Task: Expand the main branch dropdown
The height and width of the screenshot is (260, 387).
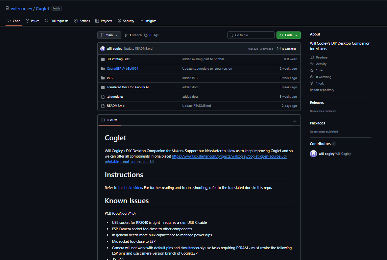Action: (x=109, y=35)
